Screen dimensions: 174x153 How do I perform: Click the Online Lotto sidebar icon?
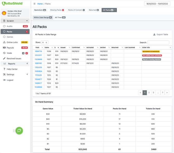point(4,42)
